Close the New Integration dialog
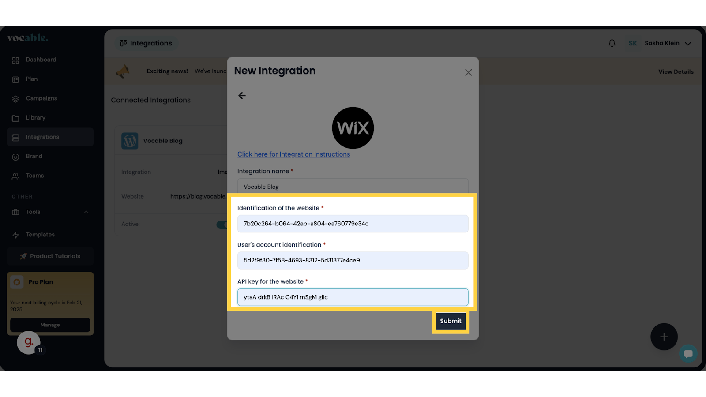 (469, 72)
